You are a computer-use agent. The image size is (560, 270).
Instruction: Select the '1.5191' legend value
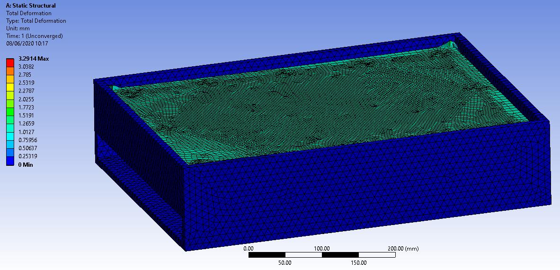click(x=26, y=116)
